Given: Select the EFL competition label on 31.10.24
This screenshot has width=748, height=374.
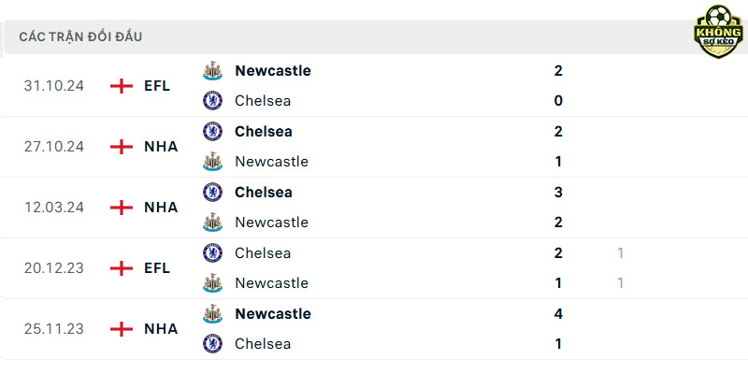Looking at the screenshot, I should [157, 86].
